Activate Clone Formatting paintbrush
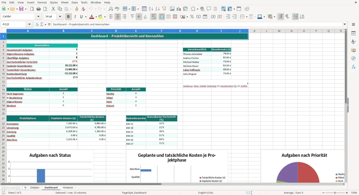The height and width of the screenshot is (195, 359). (x=77, y=9)
